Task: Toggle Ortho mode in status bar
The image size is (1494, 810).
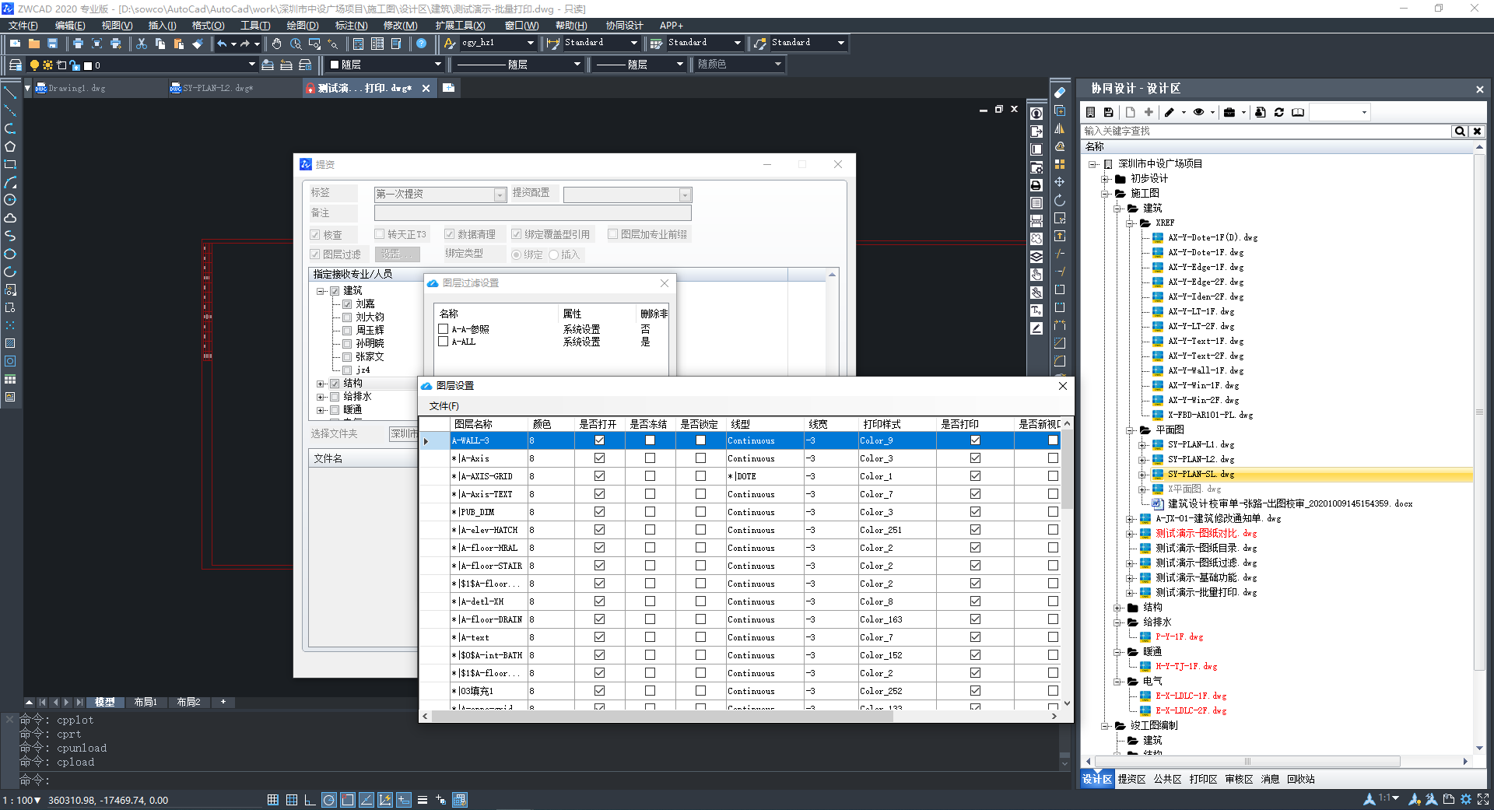Action: (x=310, y=800)
